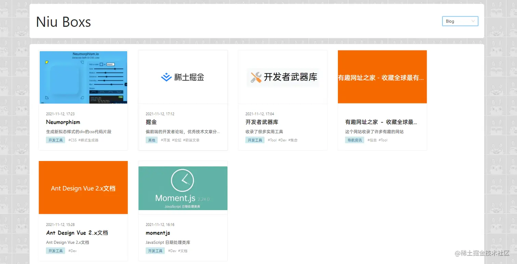
Task: Click the 2021-11-12, 15:28 timestamp
Action: (x=60, y=225)
